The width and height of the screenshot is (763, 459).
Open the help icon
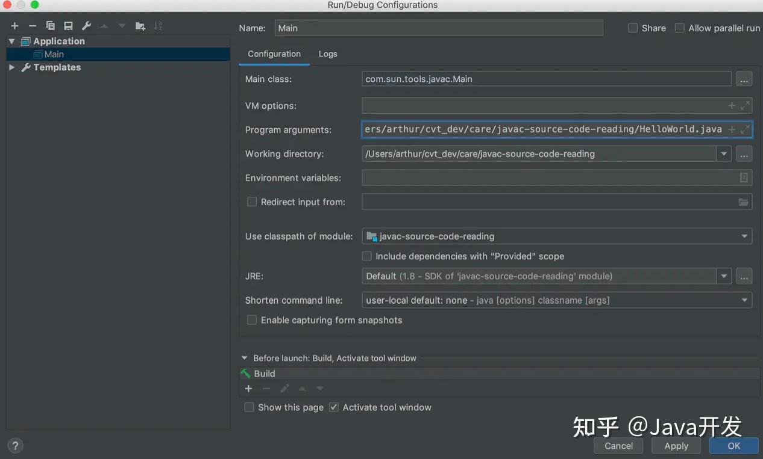point(14,445)
